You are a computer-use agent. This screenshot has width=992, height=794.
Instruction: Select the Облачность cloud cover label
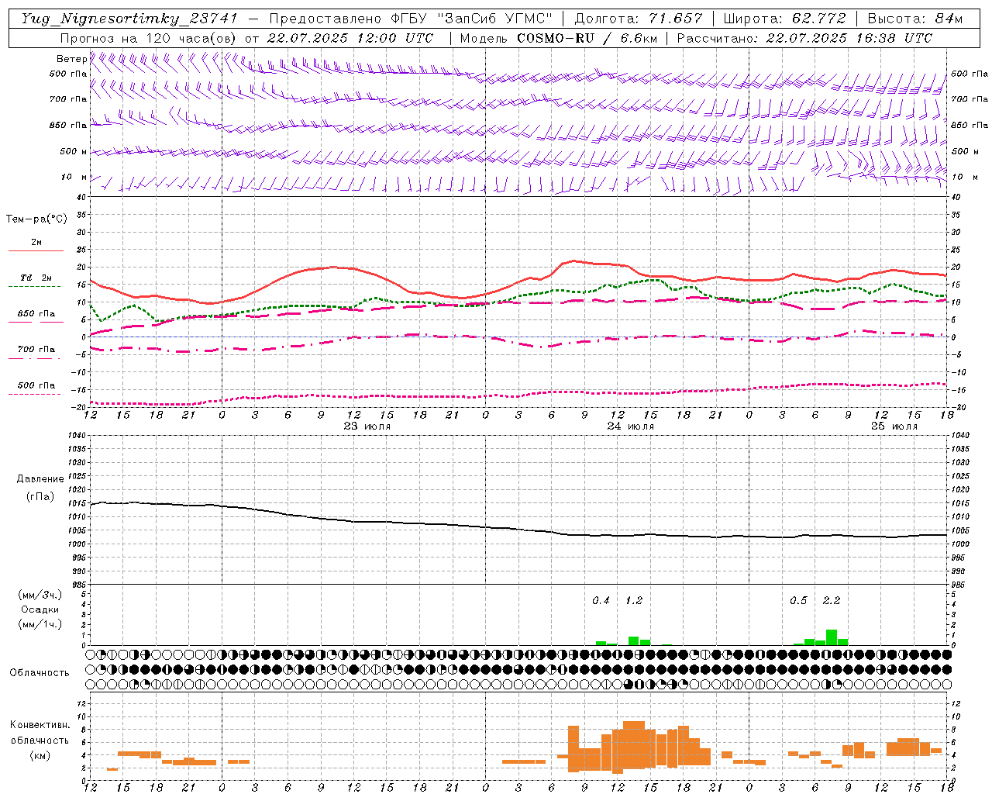tap(40, 673)
